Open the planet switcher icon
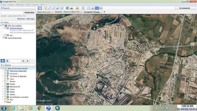The height and width of the screenshot is (111, 197). coord(77,8)
